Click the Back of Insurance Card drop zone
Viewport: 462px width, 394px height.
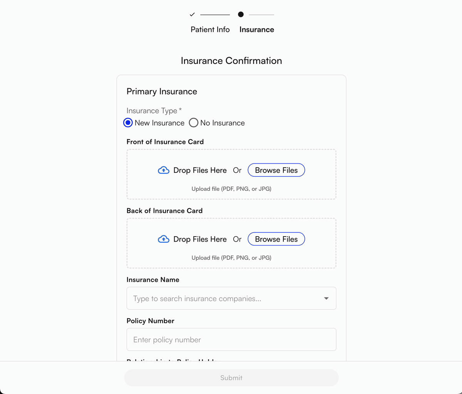click(231, 243)
